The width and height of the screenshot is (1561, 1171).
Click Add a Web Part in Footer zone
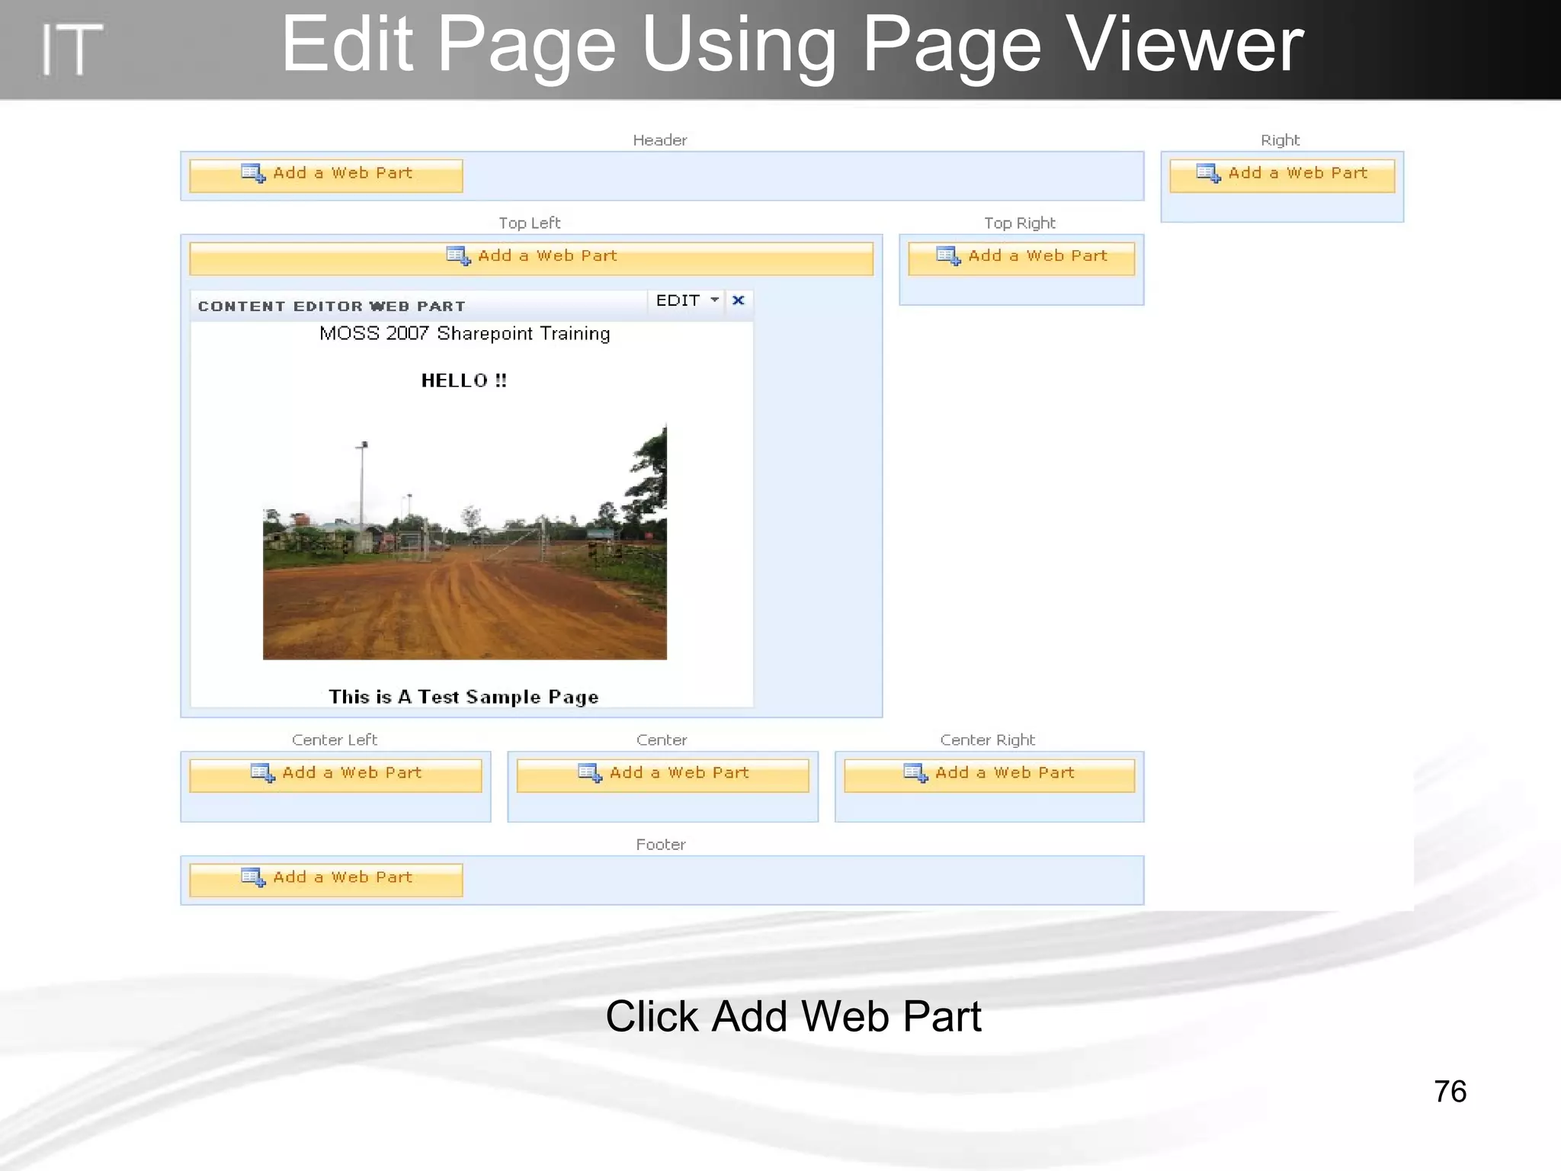pyautogui.click(x=326, y=879)
